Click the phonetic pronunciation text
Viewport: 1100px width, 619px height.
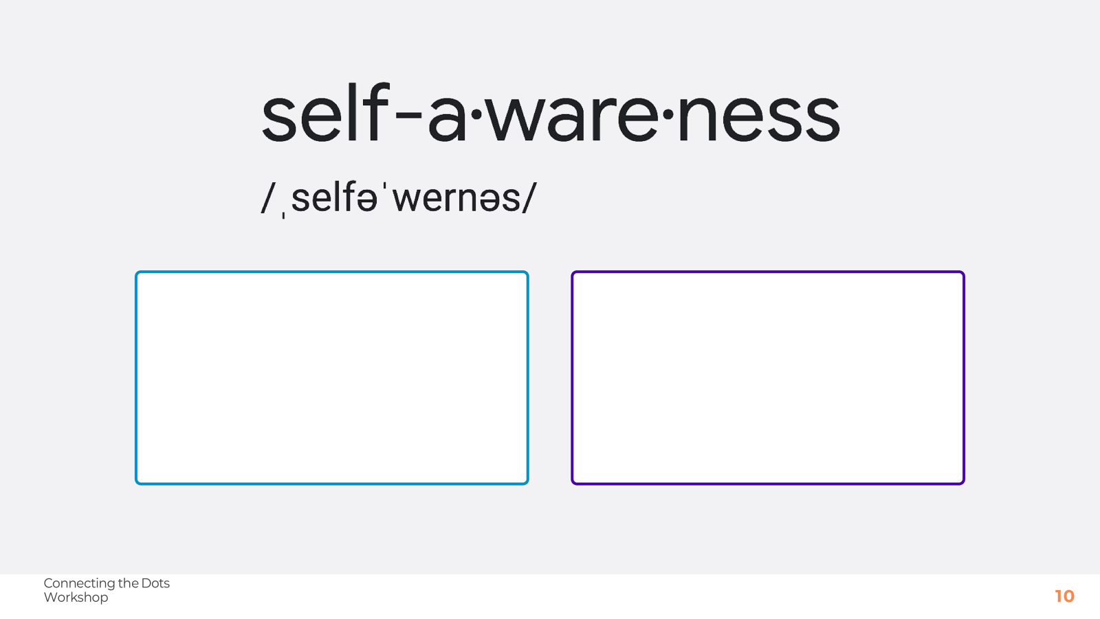(x=399, y=198)
